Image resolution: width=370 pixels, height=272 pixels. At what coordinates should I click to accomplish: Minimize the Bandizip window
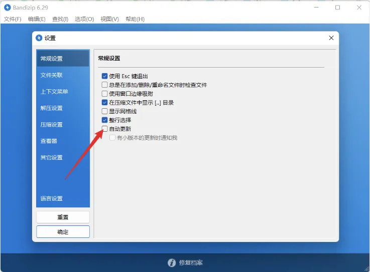(x=316, y=8)
